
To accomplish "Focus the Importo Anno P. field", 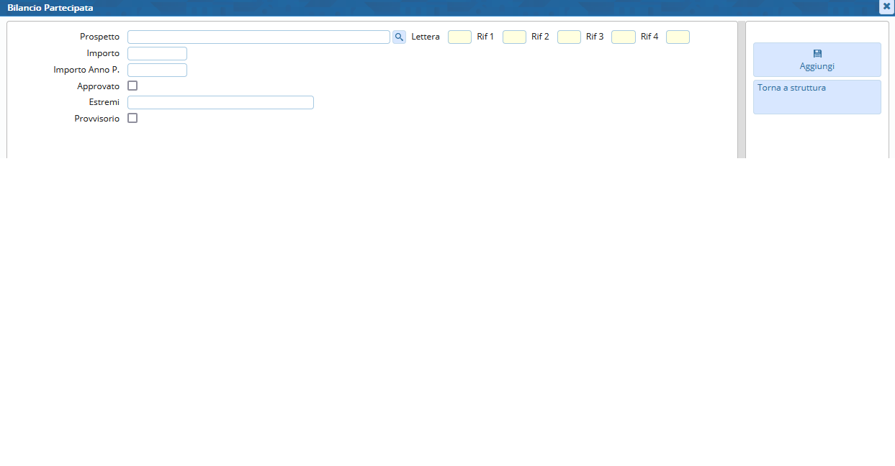I will 157,70.
